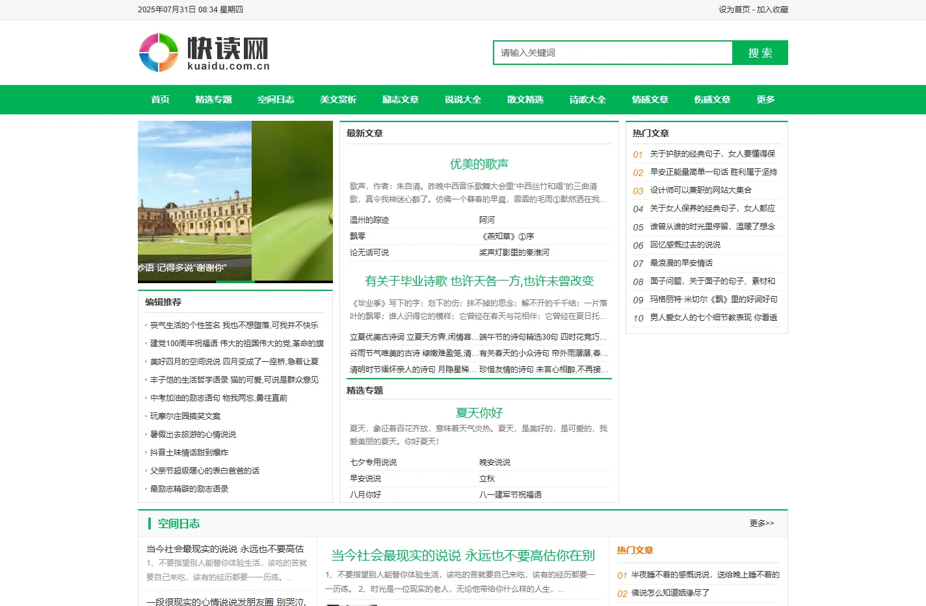Open 建党100周年祝福语 recommended article
Viewport: 926px width, 606px height.
237,344
